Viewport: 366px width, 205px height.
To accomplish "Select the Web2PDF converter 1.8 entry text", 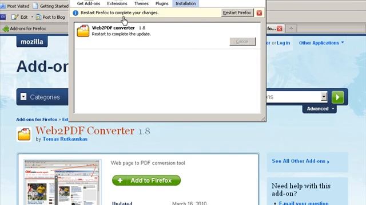I will pyautogui.click(x=118, y=28).
